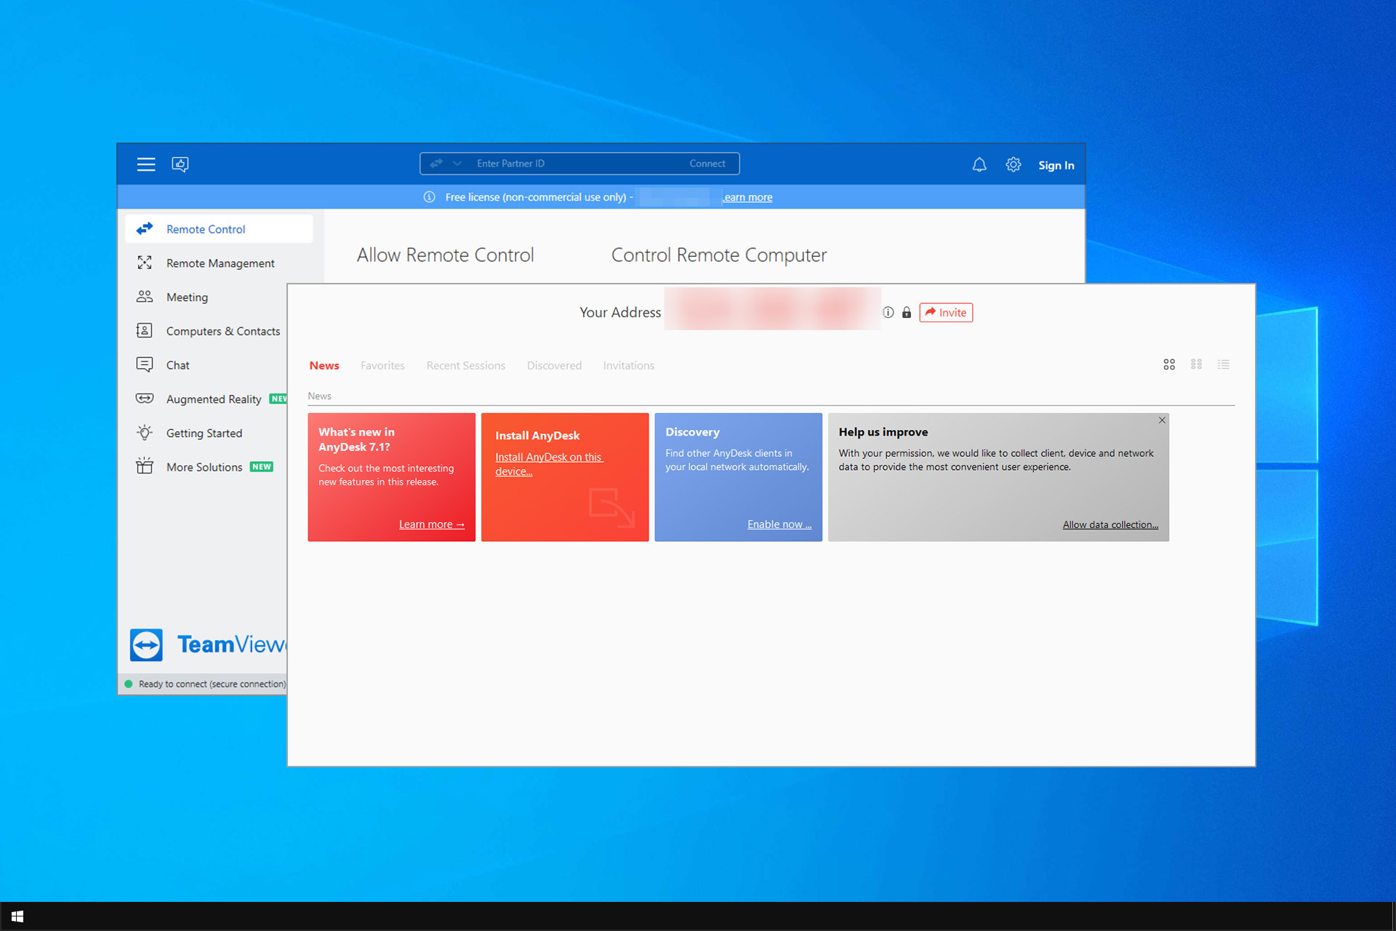
Task: Expand the Invitations tab in AnyDesk
Action: (x=628, y=364)
